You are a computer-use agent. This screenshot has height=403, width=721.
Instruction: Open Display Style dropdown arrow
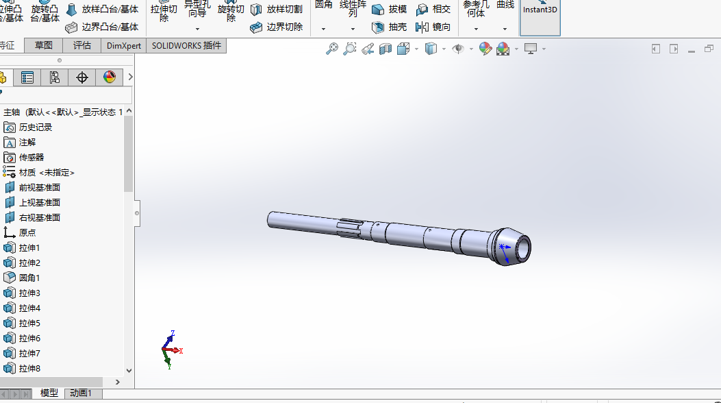pyautogui.click(x=444, y=49)
